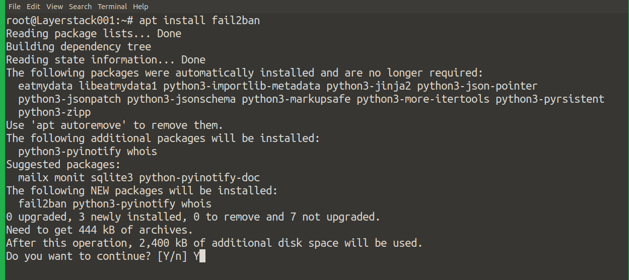The width and height of the screenshot is (629, 280).
Task: Click 'python-pyinotify-doc' suggested package
Action: click(x=199, y=178)
